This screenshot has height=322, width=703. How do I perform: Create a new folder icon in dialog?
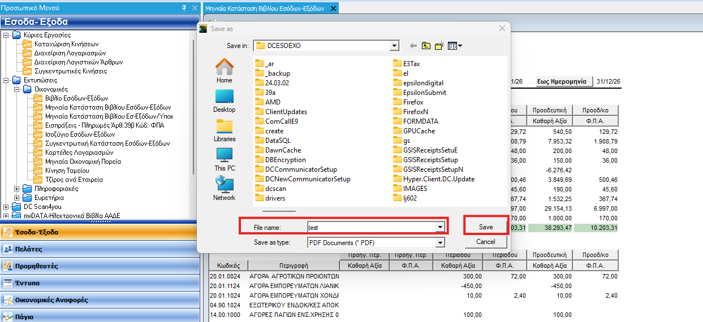439,46
